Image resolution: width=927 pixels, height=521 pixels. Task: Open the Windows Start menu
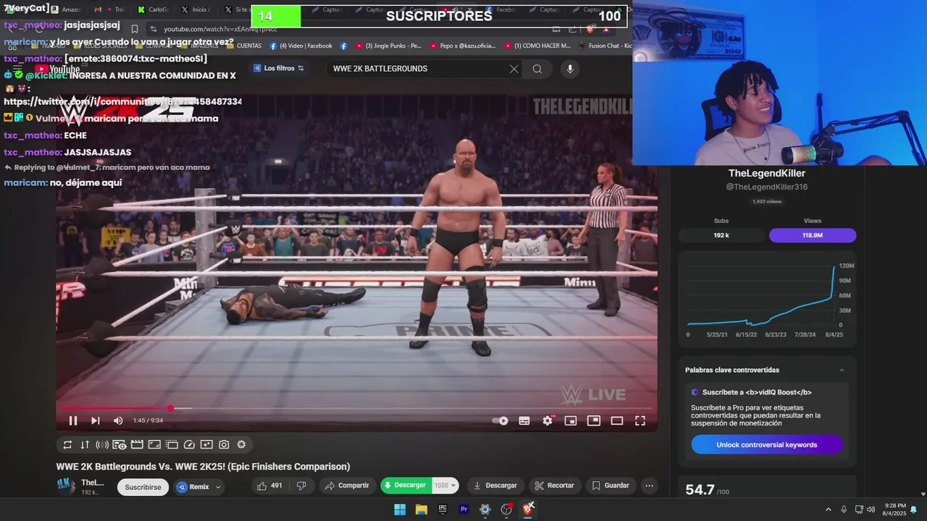[x=400, y=509]
